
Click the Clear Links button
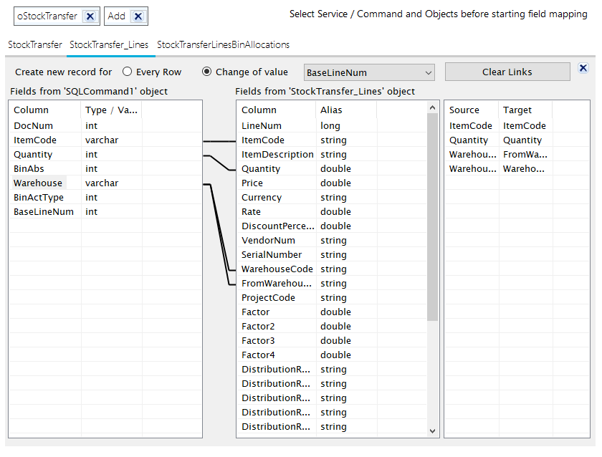click(x=507, y=72)
